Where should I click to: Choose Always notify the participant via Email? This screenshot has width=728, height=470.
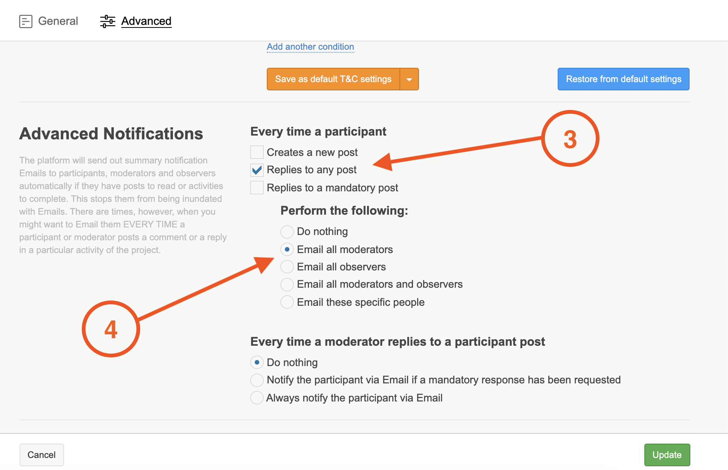(x=257, y=398)
